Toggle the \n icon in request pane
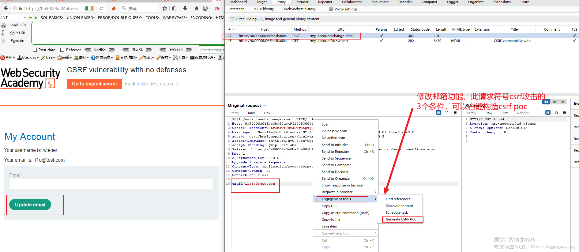The image size is (579, 252). pos(447,113)
